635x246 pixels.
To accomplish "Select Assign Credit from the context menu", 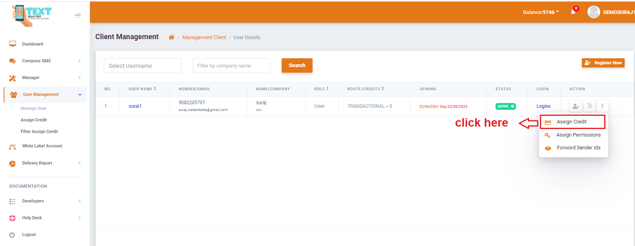I will coord(572,122).
